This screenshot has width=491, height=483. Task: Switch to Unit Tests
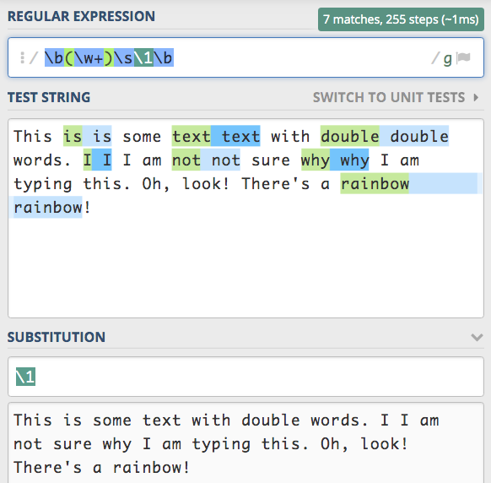click(389, 97)
